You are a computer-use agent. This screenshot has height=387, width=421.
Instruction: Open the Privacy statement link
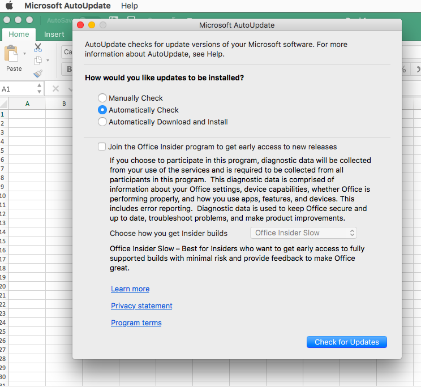(x=141, y=306)
